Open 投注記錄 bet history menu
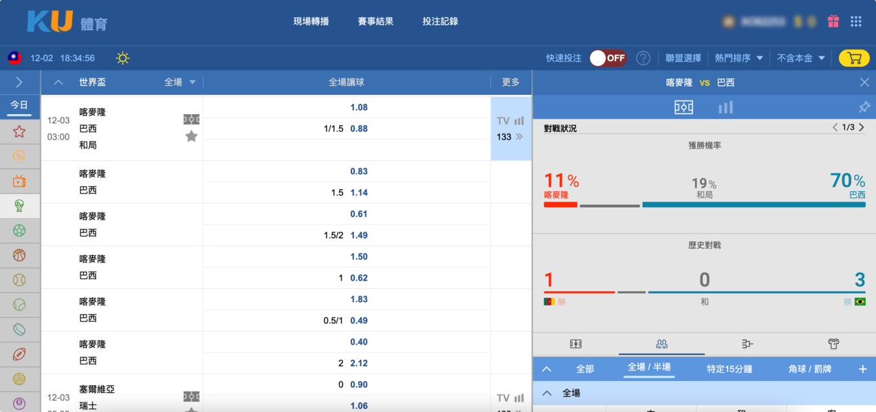 coord(440,21)
